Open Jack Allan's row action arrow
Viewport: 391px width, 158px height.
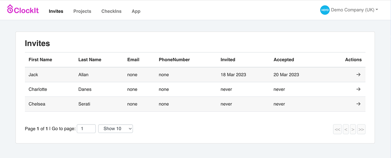click(358, 75)
